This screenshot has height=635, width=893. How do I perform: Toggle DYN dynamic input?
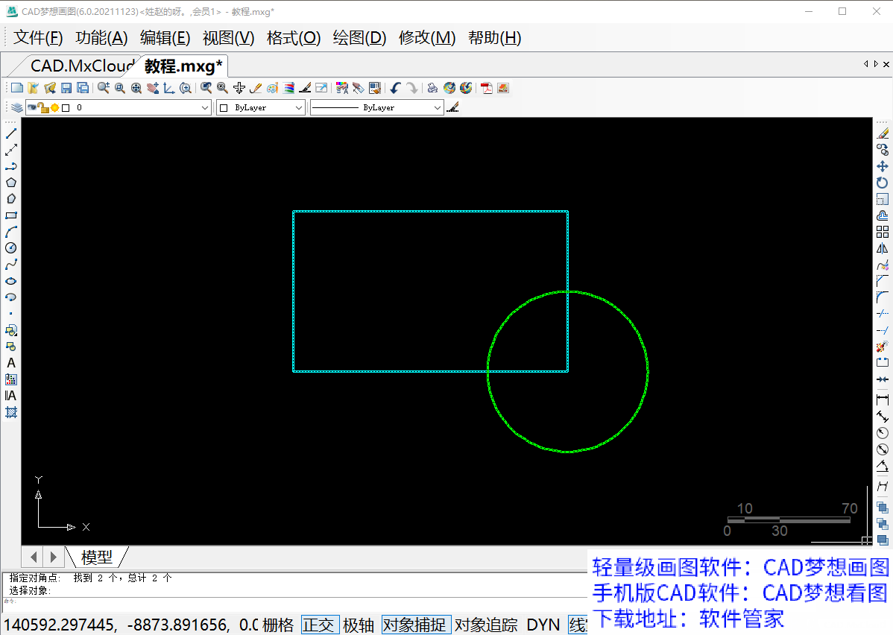pos(543,625)
